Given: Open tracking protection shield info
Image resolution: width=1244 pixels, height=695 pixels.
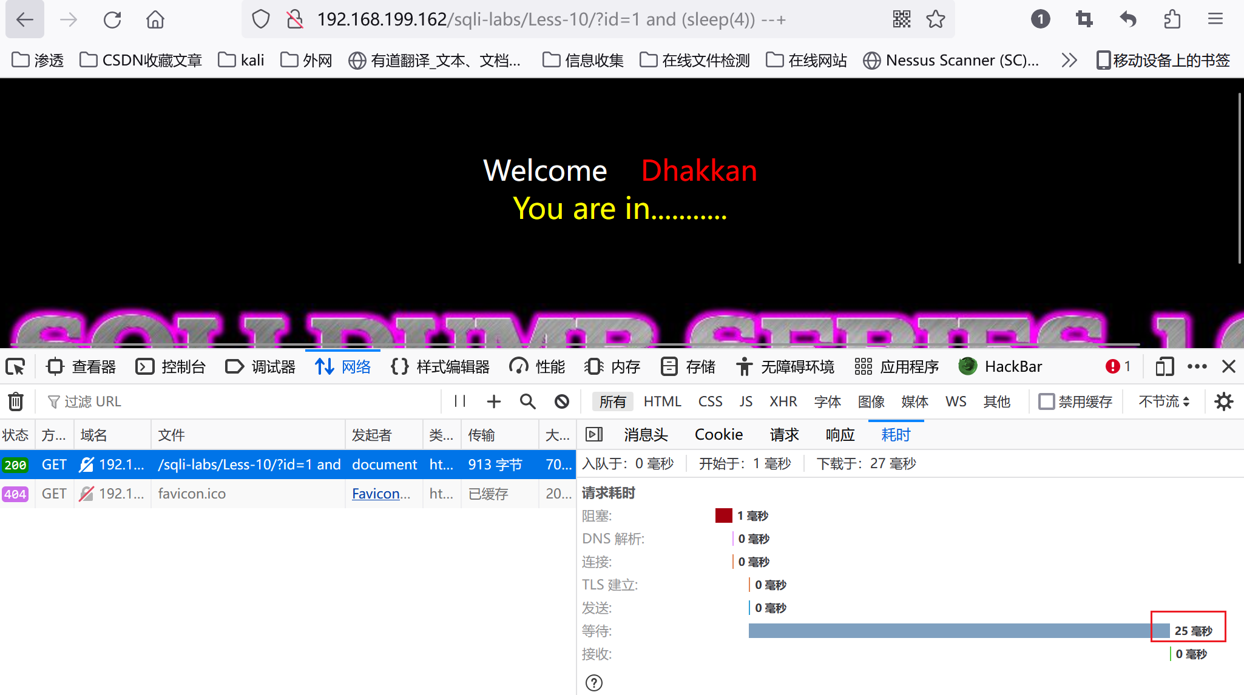Looking at the screenshot, I should 261,19.
